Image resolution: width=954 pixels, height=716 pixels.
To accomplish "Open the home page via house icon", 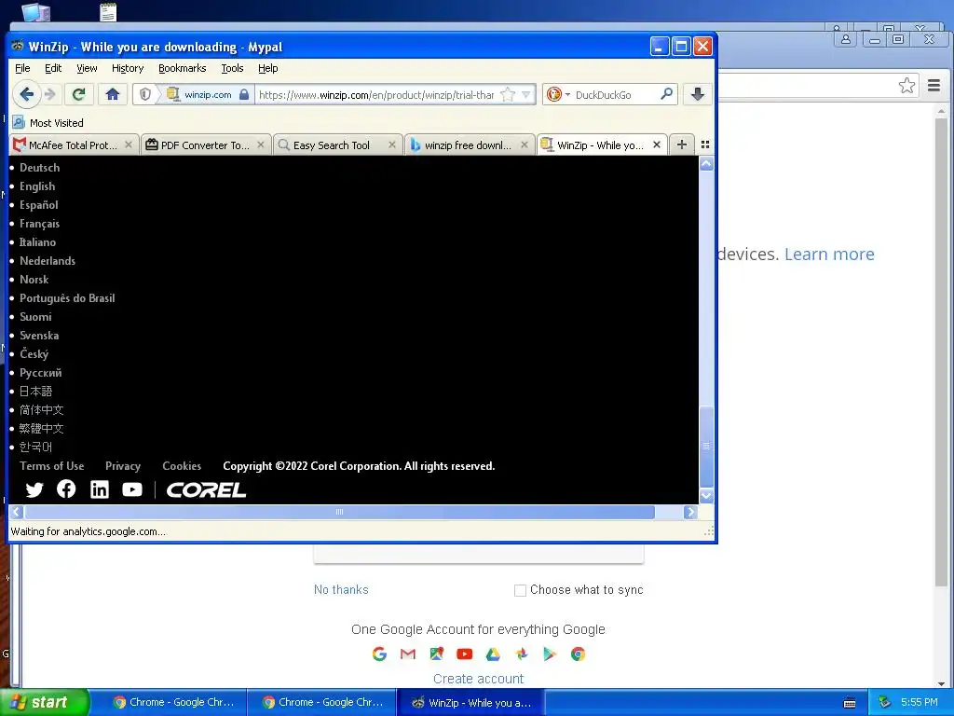I will tap(113, 94).
